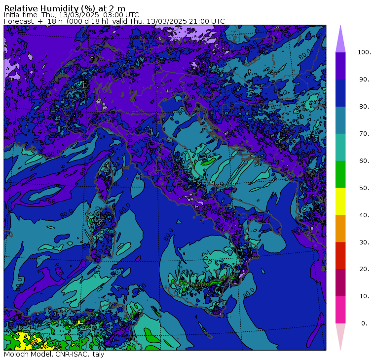Click the title 'Relative Humidity (%) at 2 m'
This screenshot has width=375, height=361.
point(65,8)
